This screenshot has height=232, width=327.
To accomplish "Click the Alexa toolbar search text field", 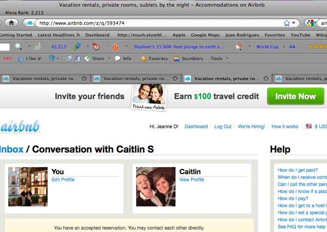I will coord(5,47).
